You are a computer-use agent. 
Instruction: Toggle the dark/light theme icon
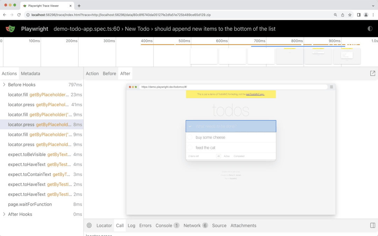370,29
